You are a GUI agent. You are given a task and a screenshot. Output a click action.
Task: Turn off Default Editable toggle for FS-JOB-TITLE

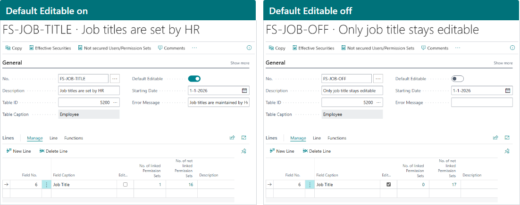194,79
